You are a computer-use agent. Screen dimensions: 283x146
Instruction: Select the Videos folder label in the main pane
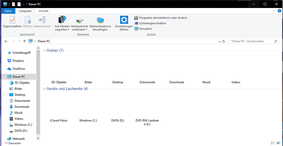236,82
